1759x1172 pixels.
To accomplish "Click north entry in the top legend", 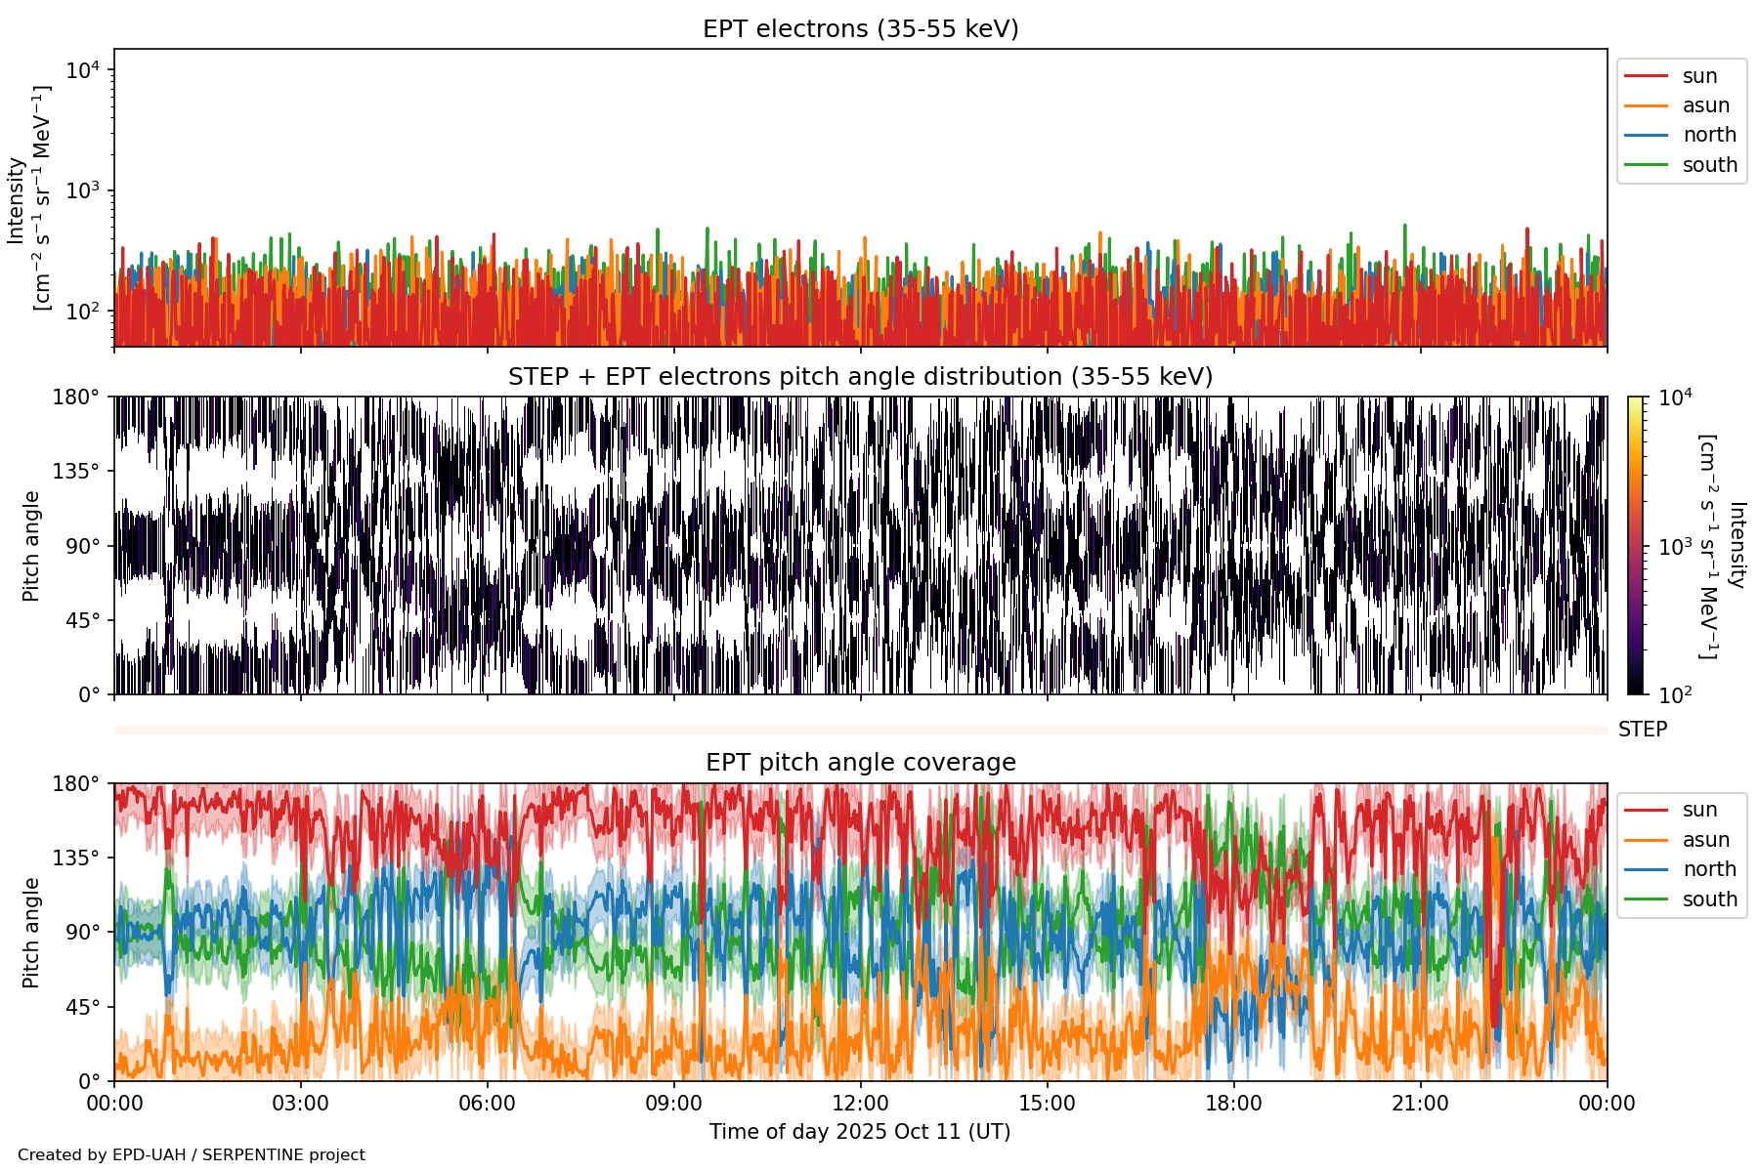I will point(1708,135).
